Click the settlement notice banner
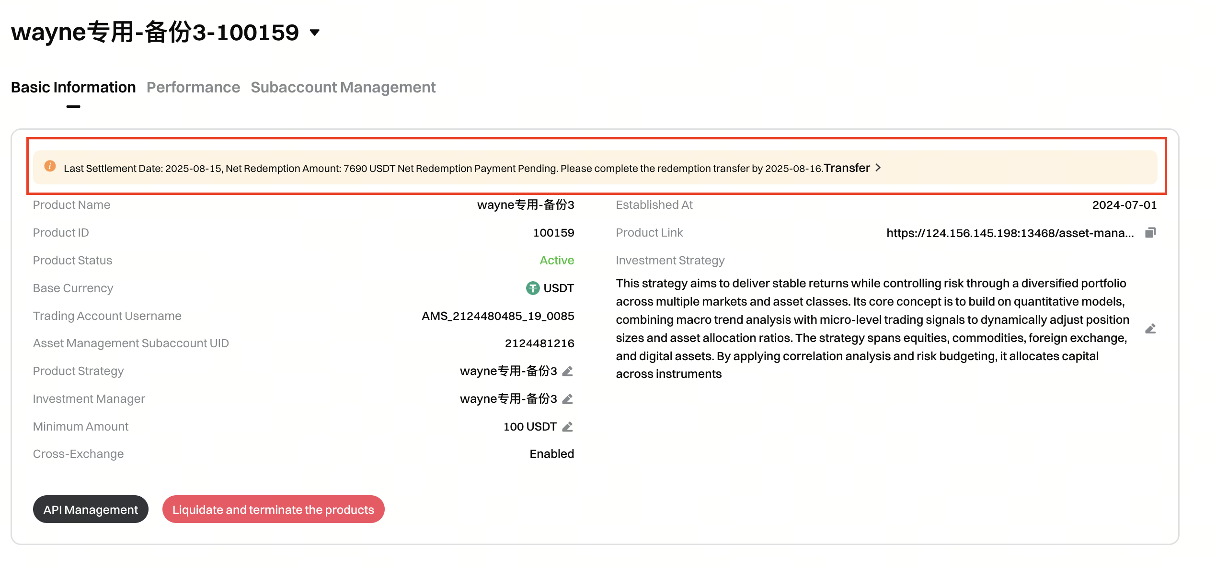 click(431, 168)
